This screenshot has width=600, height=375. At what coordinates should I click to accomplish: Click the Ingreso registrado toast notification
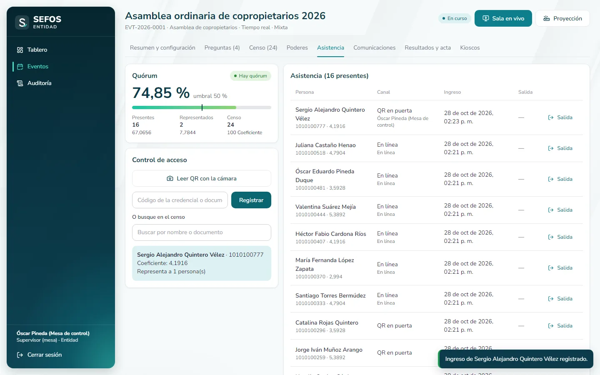coord(516,359)
